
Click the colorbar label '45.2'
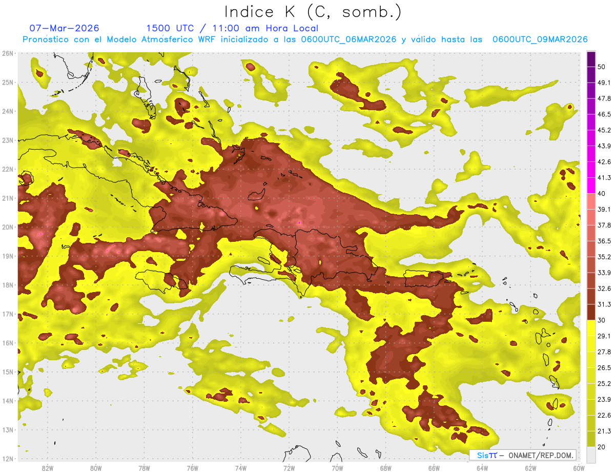point(604,130)
